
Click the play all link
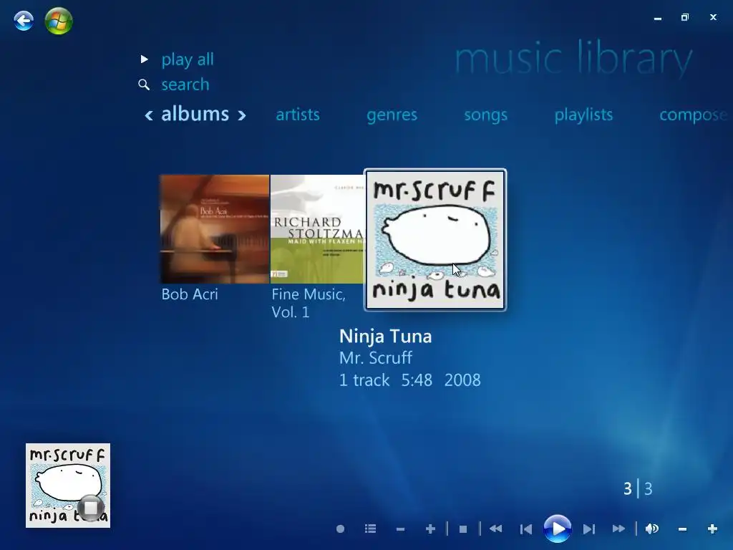click(x=188, y=59)
